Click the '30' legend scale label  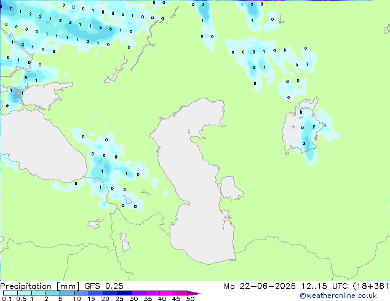133,299
